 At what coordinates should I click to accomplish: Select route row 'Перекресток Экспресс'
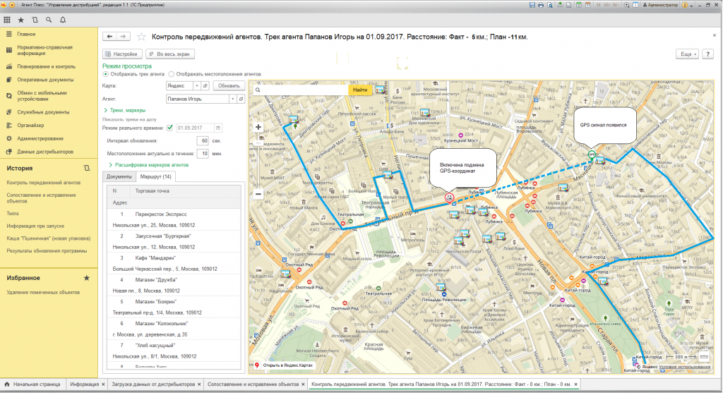pos(174,220)
